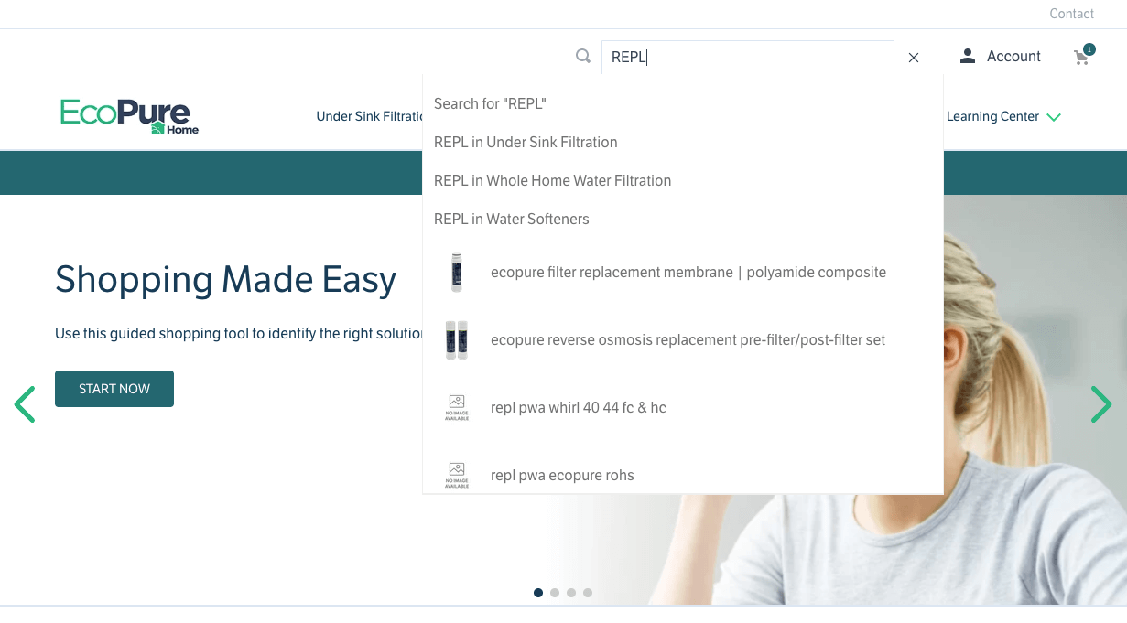Choose REPL in Whole Home Water Filtration

click(x=552, y=180)
